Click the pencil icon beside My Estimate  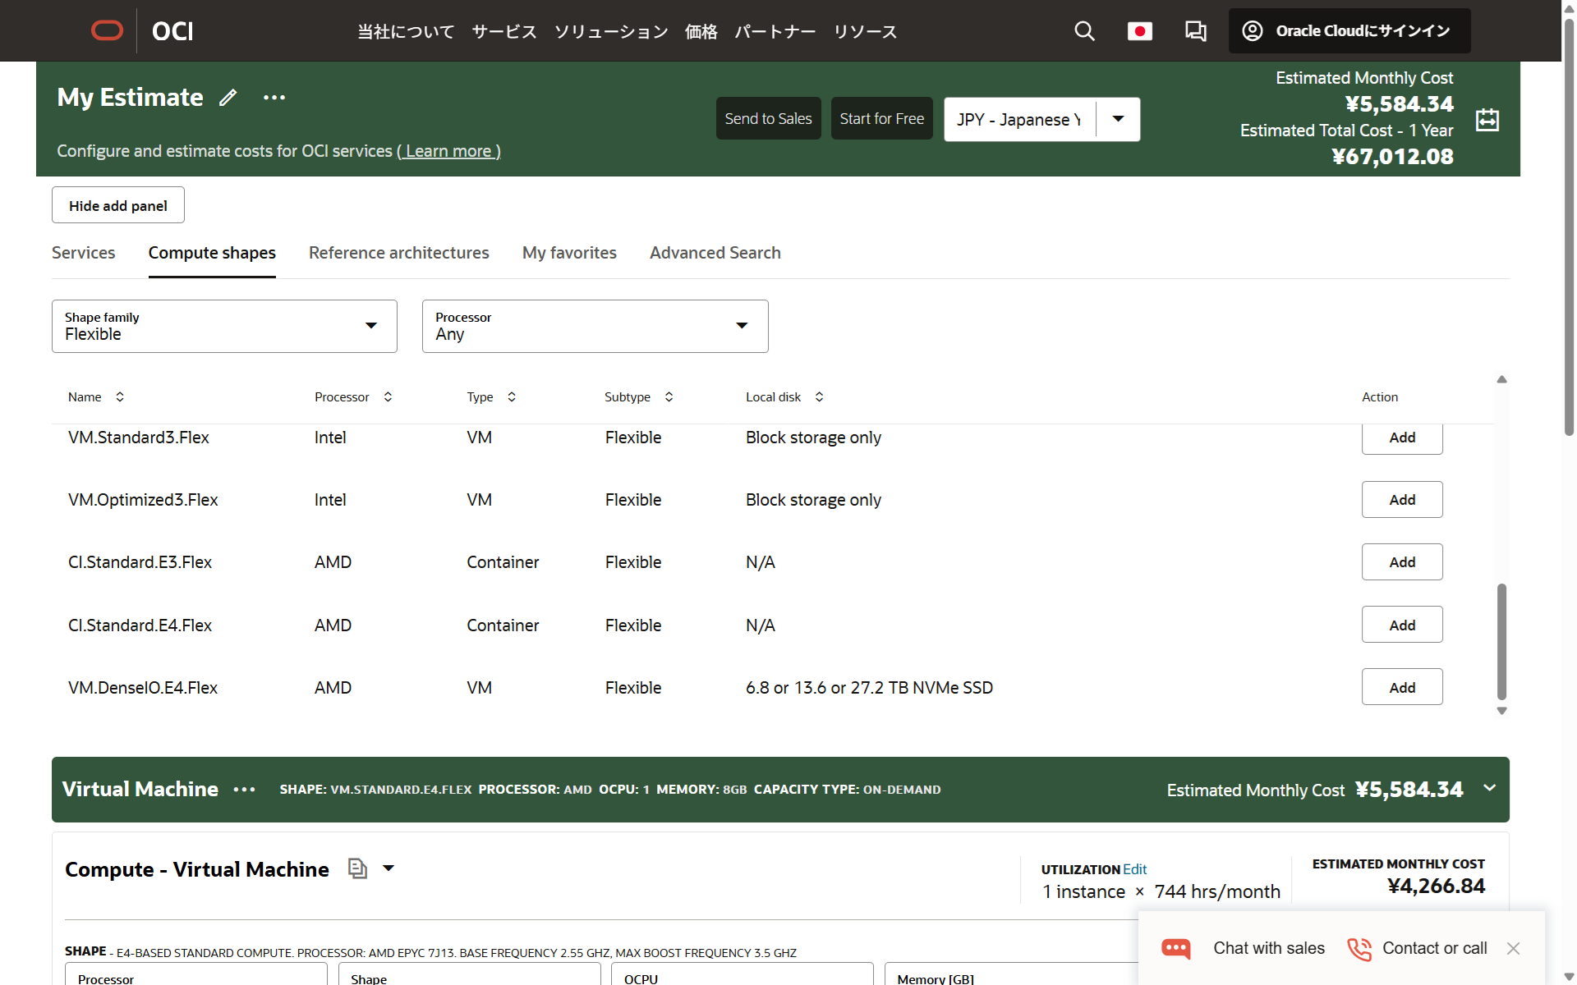click(228, 98)
